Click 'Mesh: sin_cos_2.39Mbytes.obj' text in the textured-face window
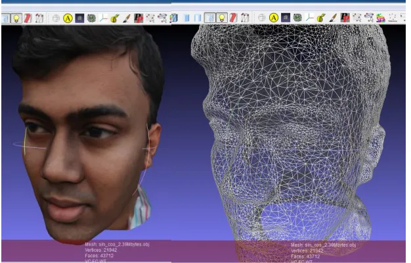This screenshot has width=411, height=263. click(x=117, y=245)
